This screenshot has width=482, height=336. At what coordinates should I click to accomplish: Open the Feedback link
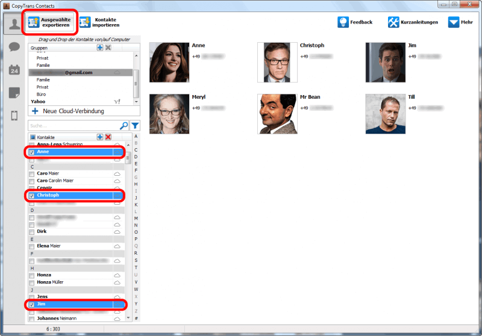(355, 22)
